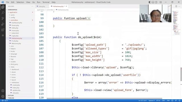
Task: Toggle the secondary side bar visibility
Action: [156, 2]
